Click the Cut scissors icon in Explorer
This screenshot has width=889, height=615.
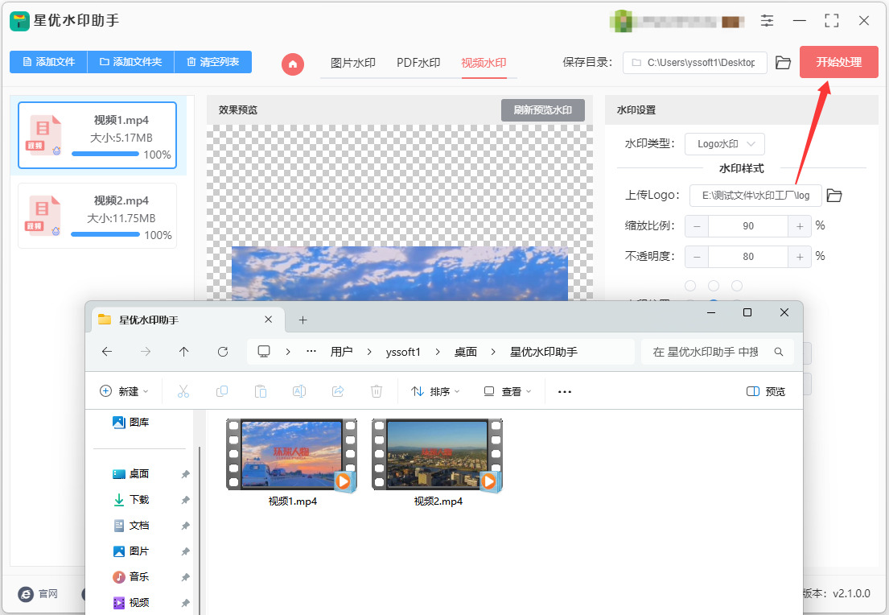pyautogui.click(x=183, y=391)
